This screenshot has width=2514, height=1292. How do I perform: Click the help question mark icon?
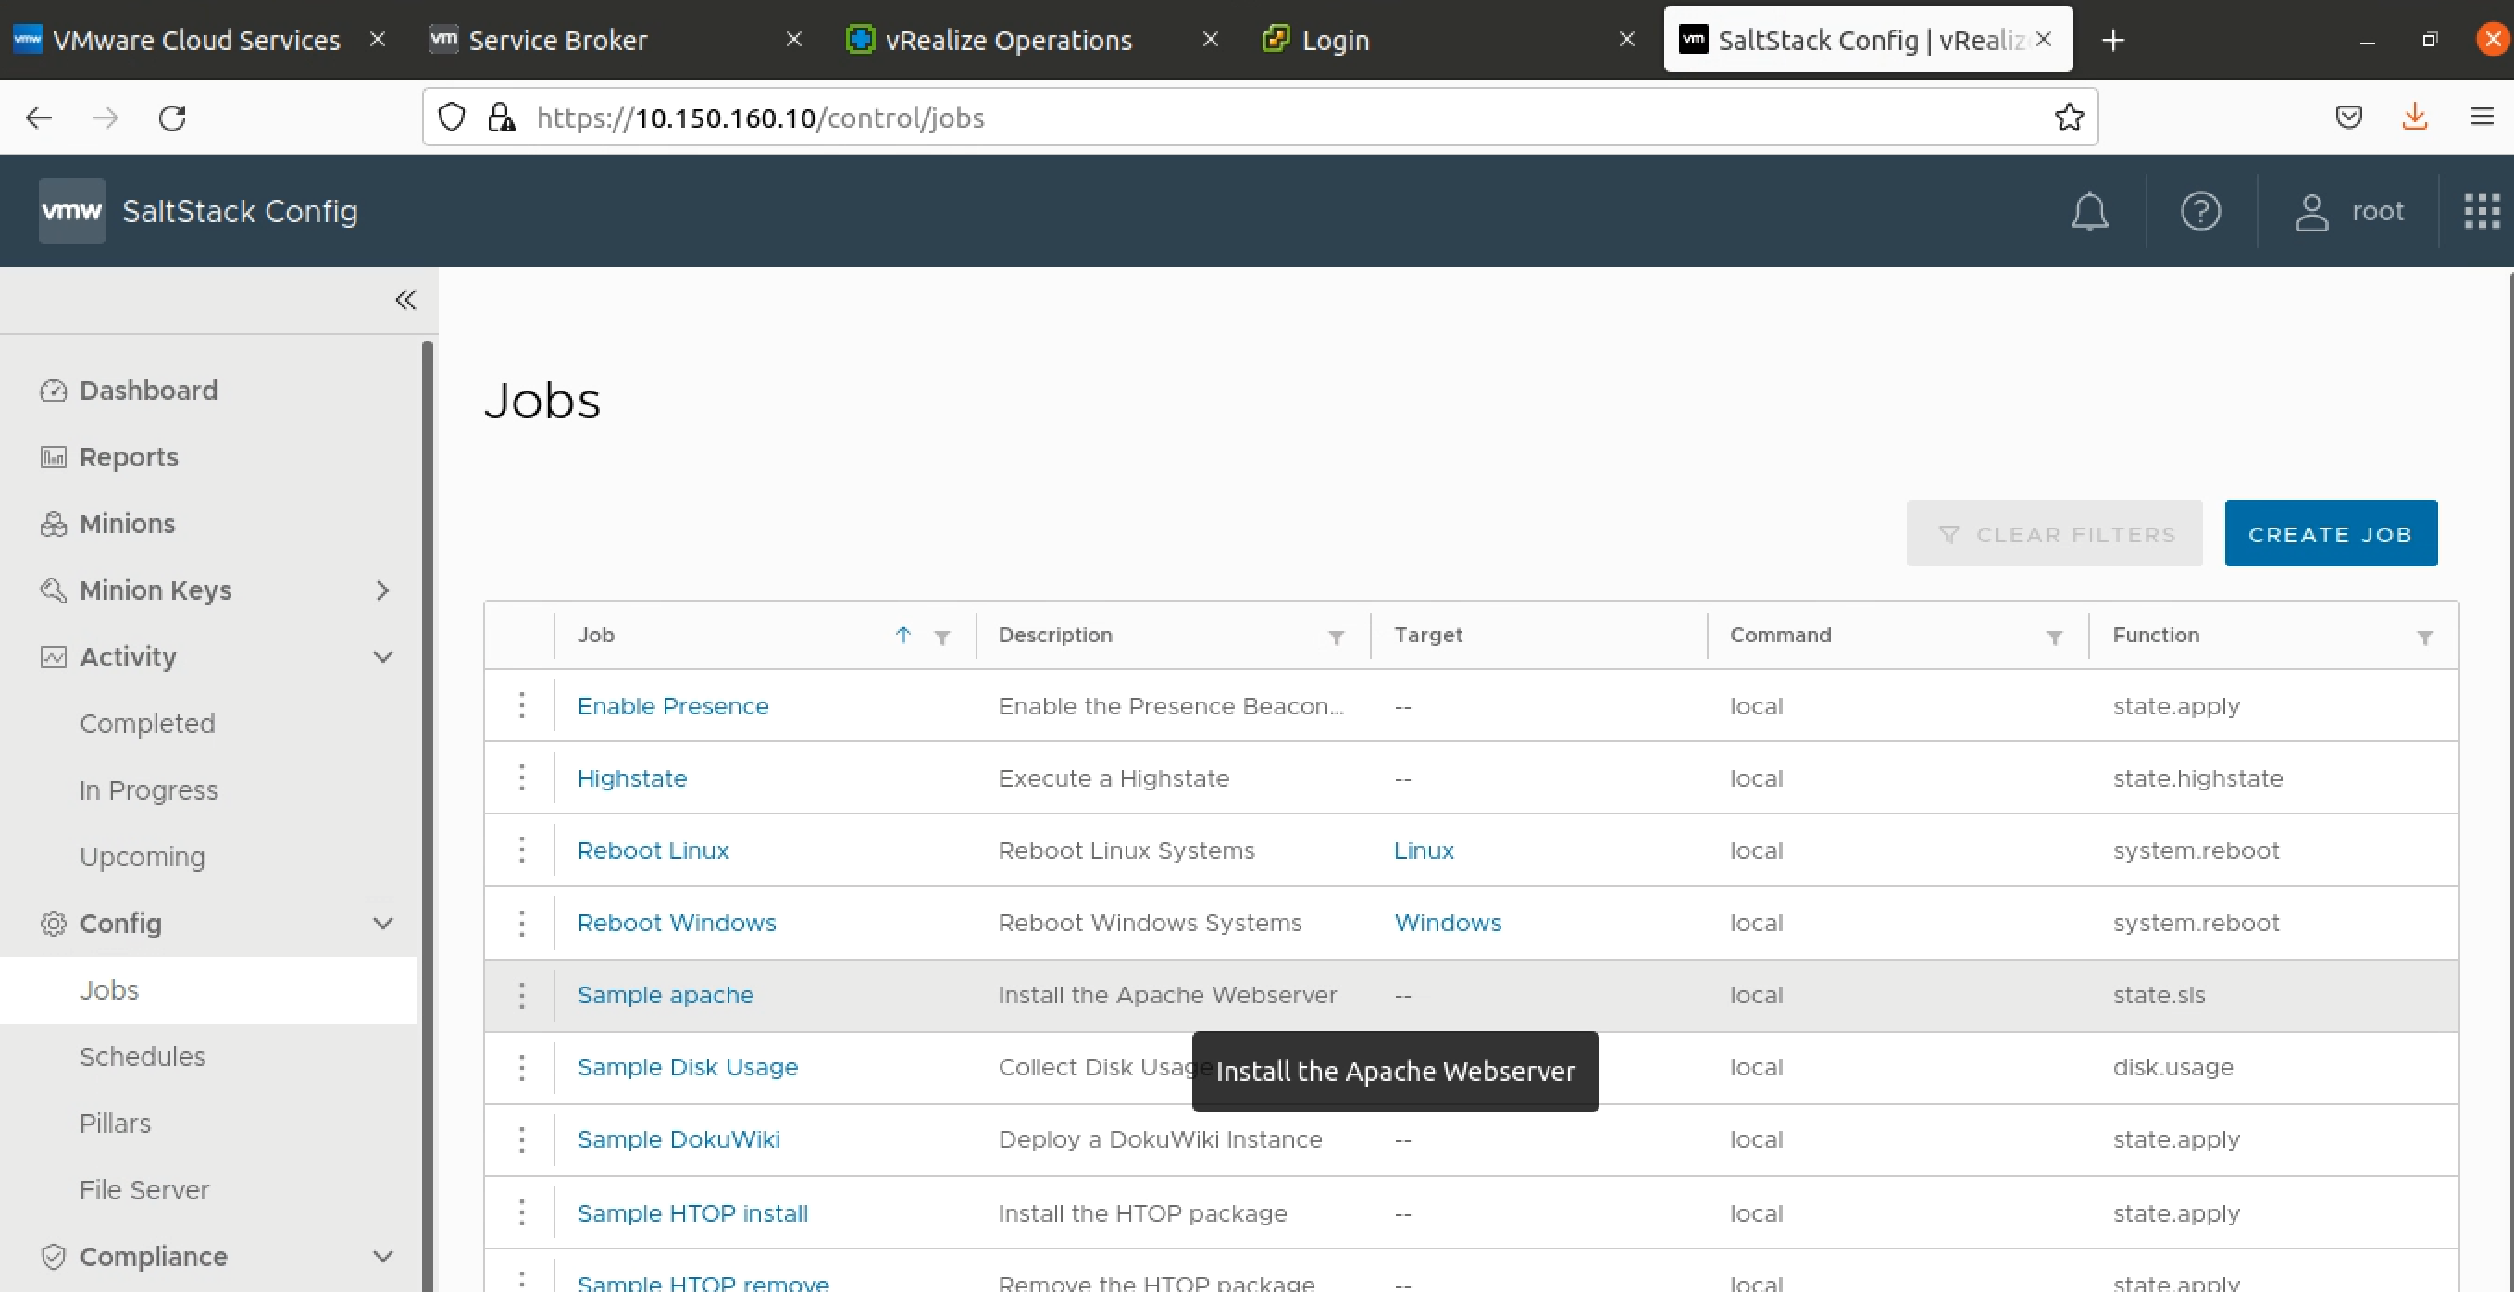point(2199,211)
